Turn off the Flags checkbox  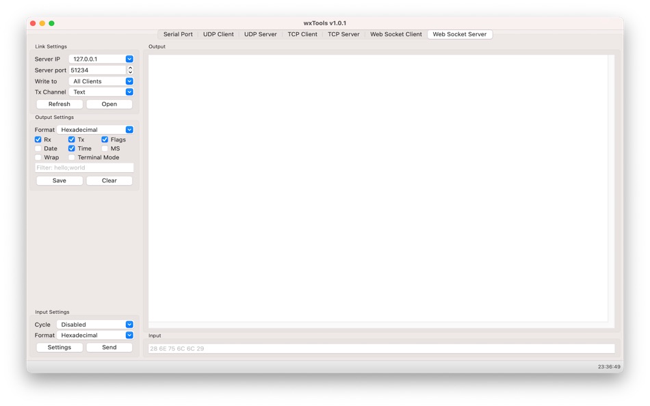[104, 139]
